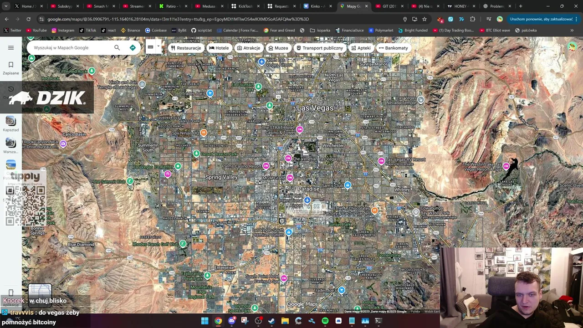Click the Sam's Club shopping marker
The height and width of the screenshot is (328, 583).
348,185
